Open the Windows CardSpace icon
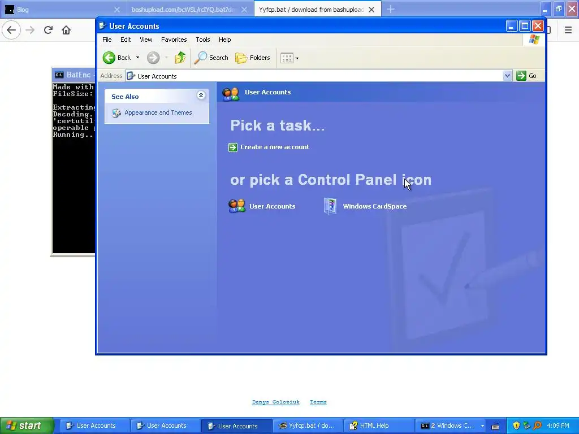 tap(330, 206)
